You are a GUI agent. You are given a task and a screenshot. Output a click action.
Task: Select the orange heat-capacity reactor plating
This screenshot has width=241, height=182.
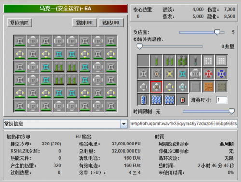tap(208, 87)
